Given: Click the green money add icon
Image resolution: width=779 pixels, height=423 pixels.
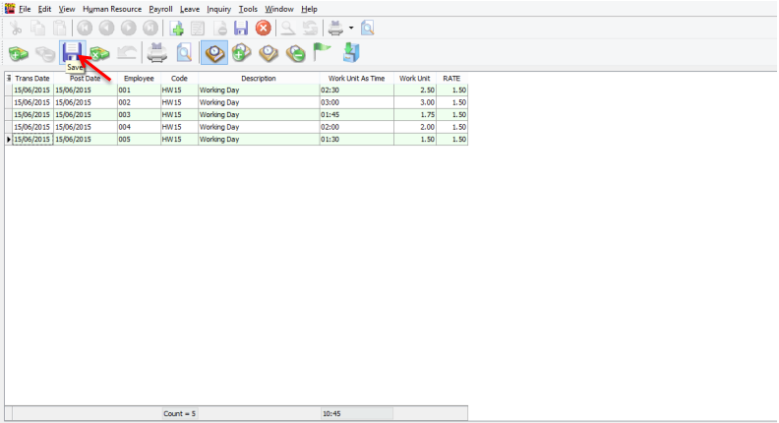Looking at the screenshot, I should click(18, 53).
